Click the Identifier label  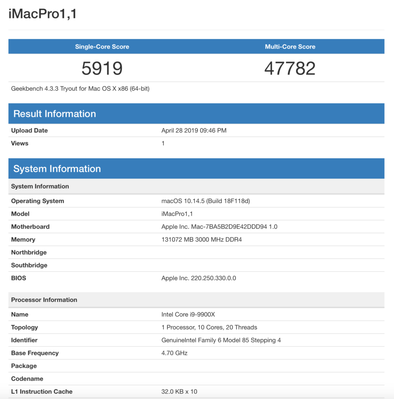[24, 340]
